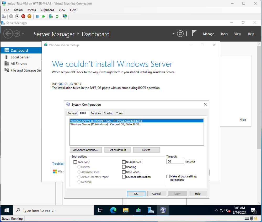Click the taskbar search box
The image size is (262, 222).
[54, 210]
